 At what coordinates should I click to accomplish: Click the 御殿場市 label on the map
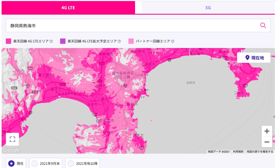click(106, 54)
